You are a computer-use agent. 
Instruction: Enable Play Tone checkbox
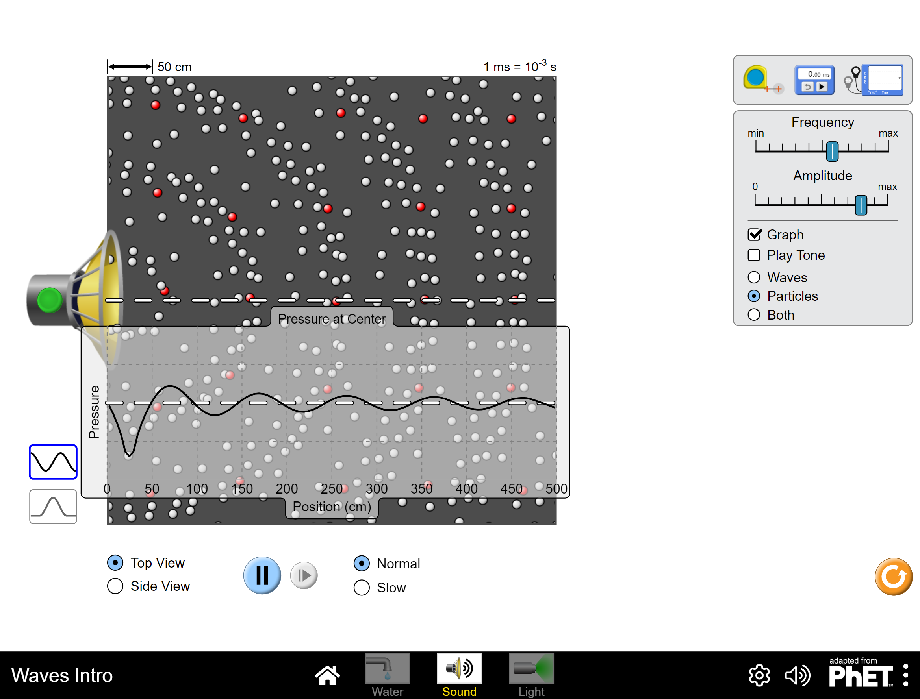(754, 255)
